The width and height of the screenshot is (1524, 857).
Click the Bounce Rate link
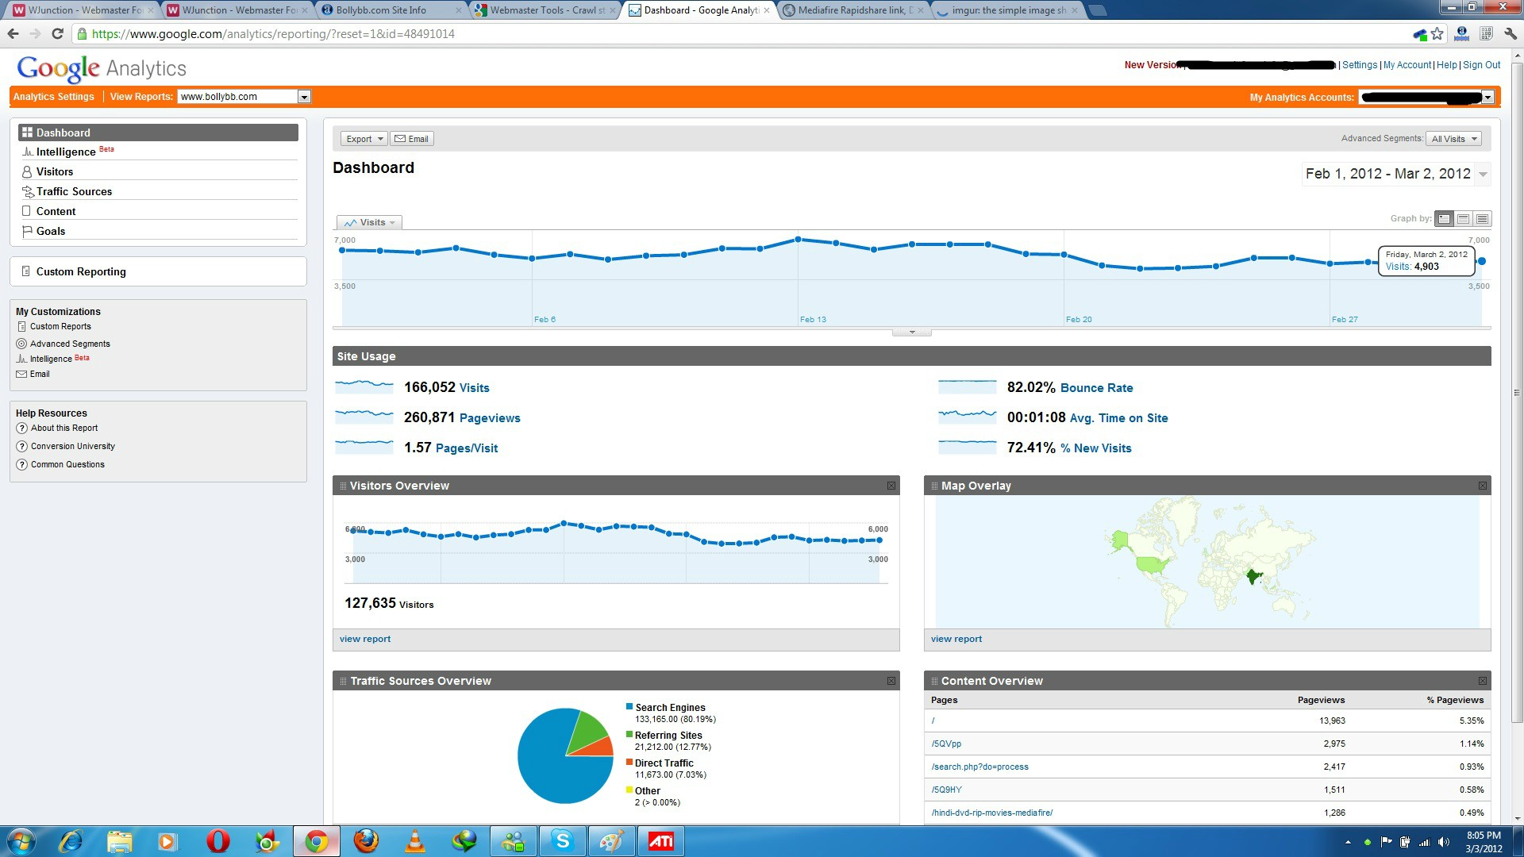1096,388
